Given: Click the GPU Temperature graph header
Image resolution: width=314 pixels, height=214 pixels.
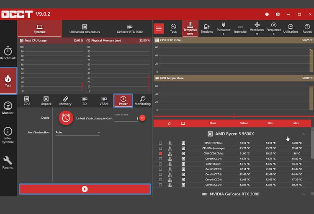Looking at the screenshot, I should pos(234,78).
